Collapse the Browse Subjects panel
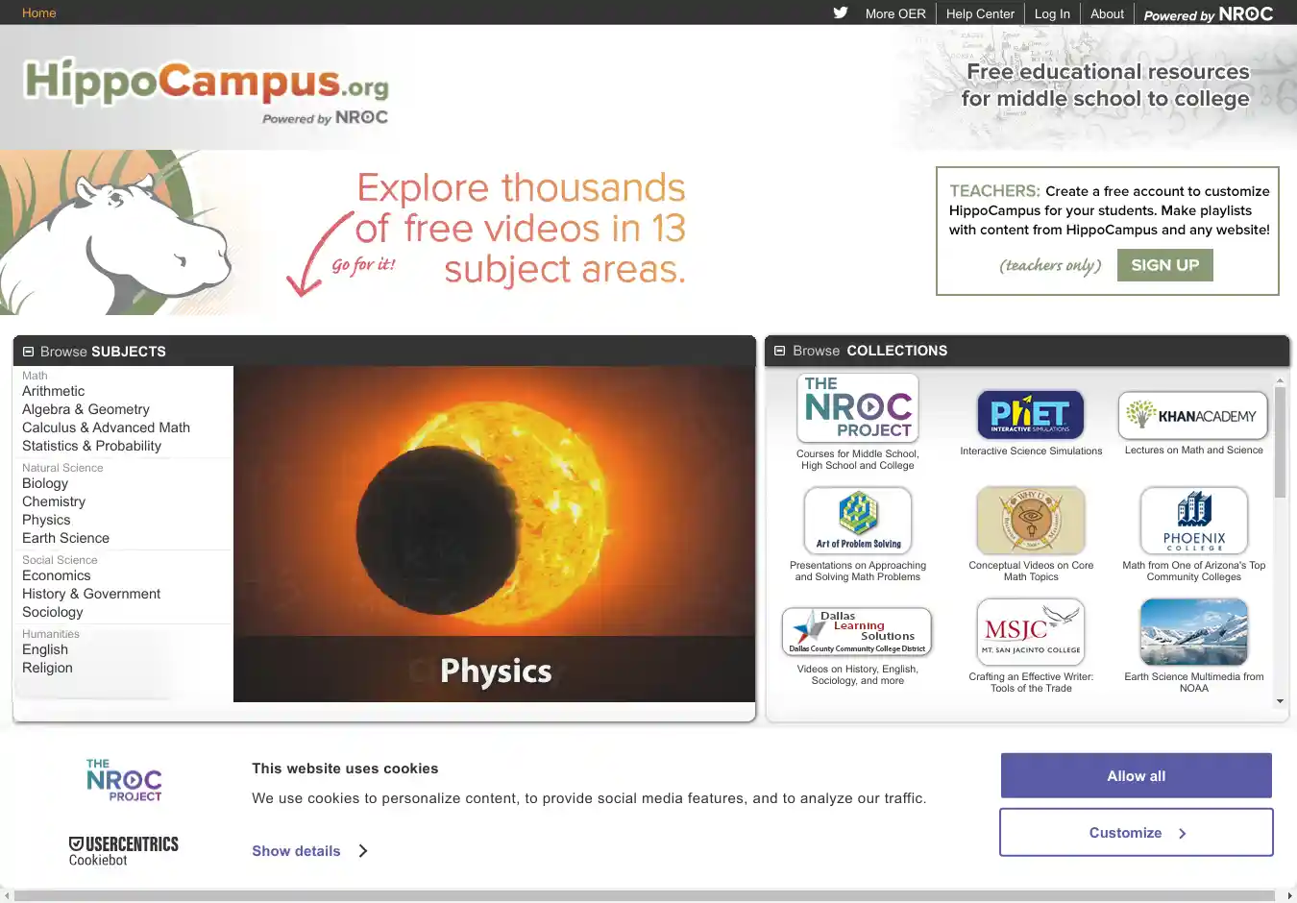Screen dimensions: 1297x903 click(x=29, y=352)
